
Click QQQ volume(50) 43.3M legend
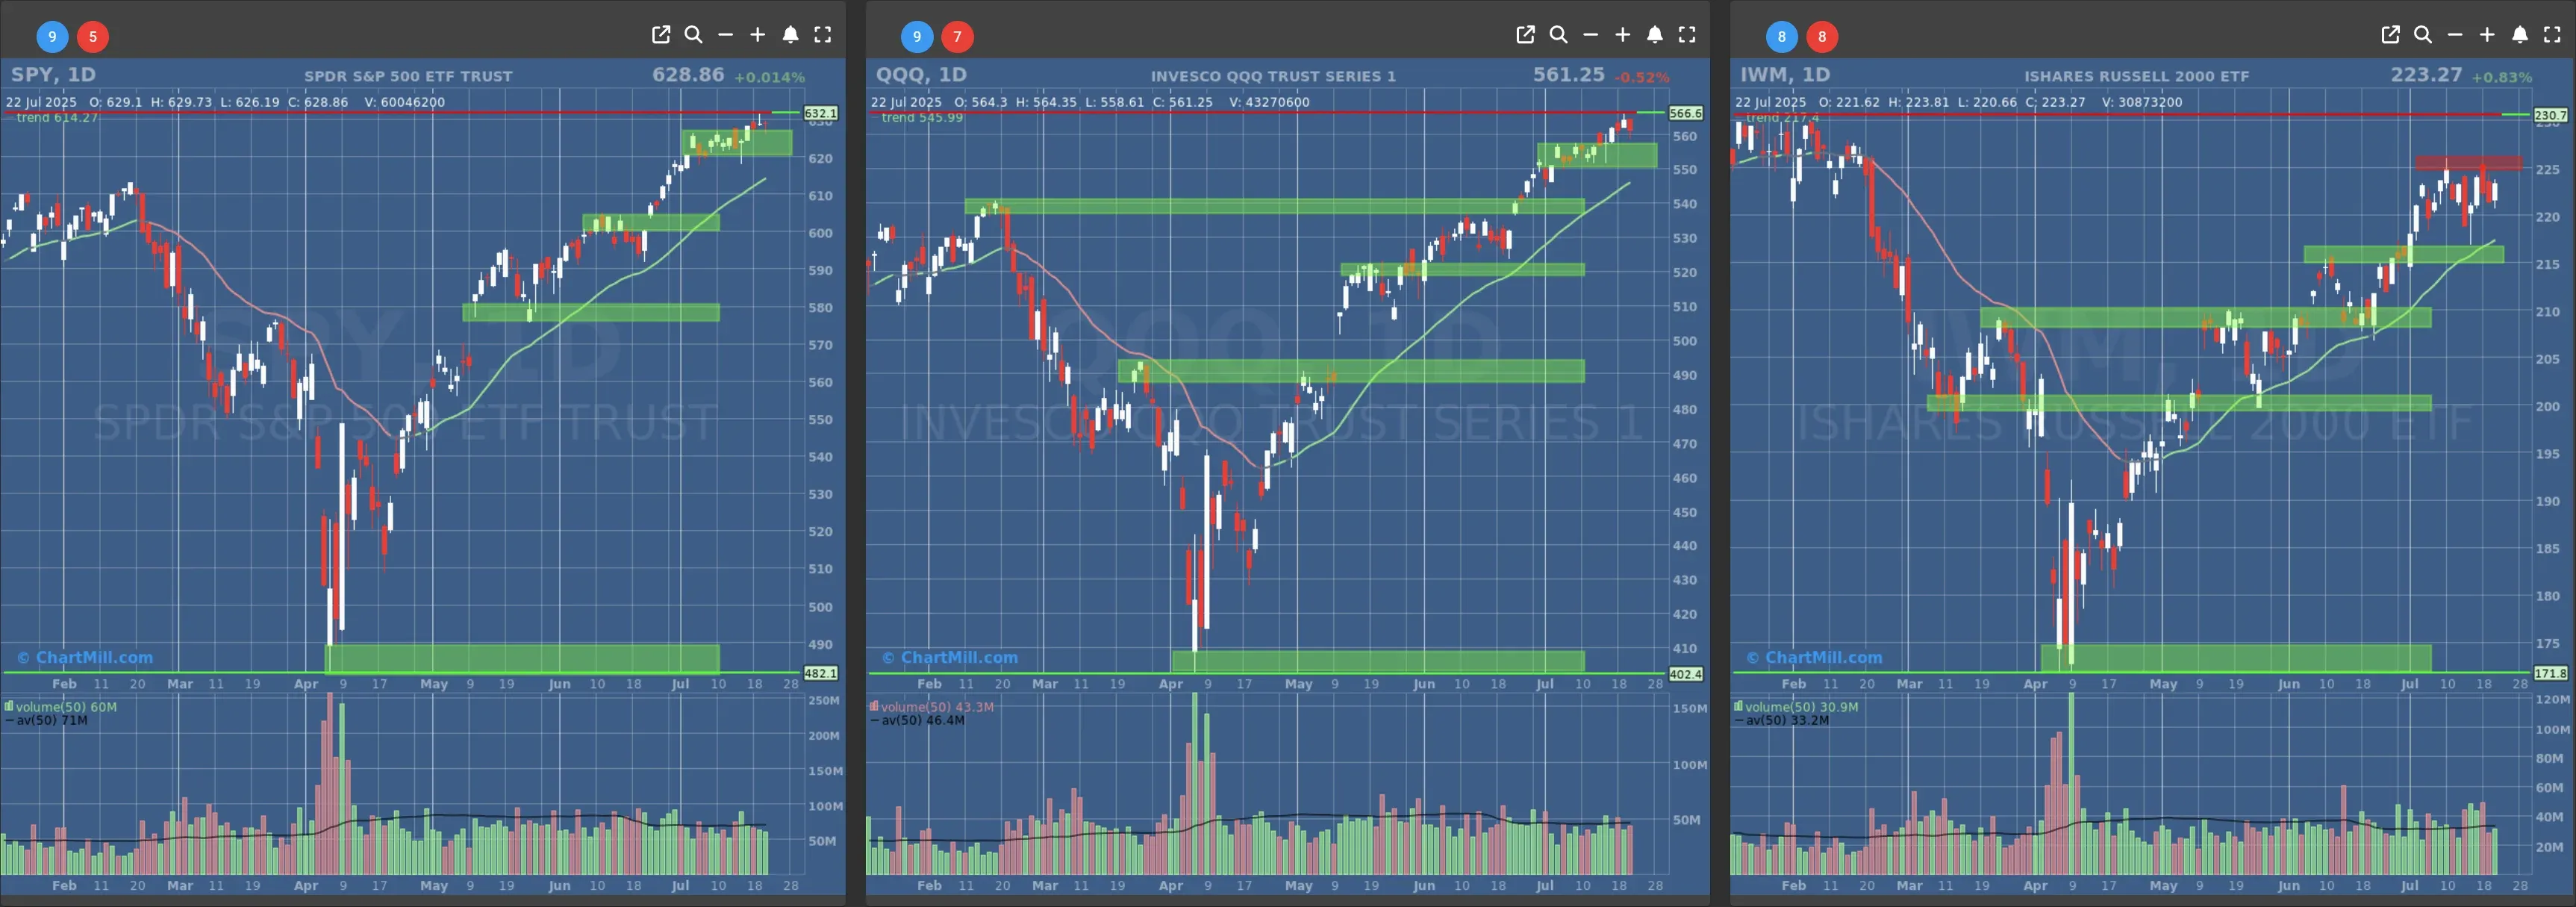pos(931,707)
